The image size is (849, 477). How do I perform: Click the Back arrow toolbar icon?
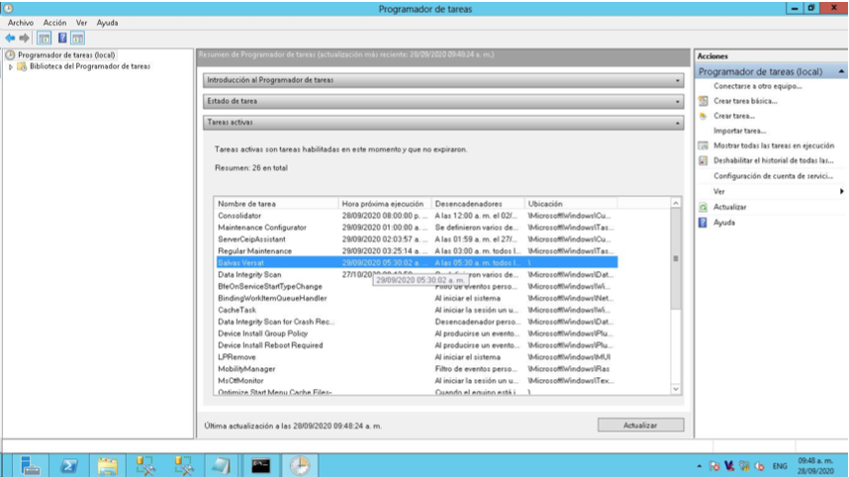[x=10, y=38]
